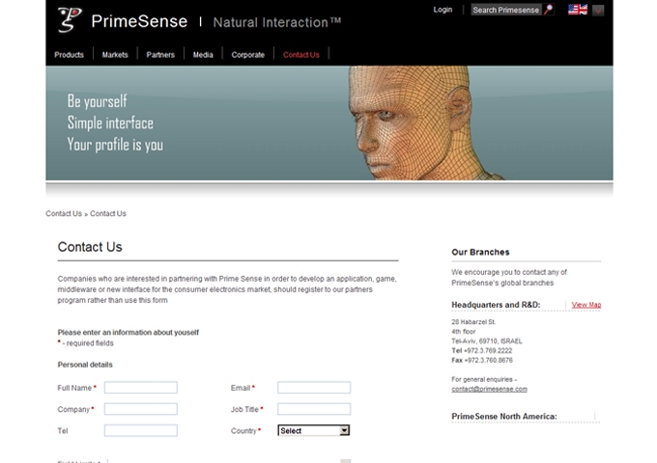Focus the Tel input field
657x463 pixels.
(x=141, y=430)
